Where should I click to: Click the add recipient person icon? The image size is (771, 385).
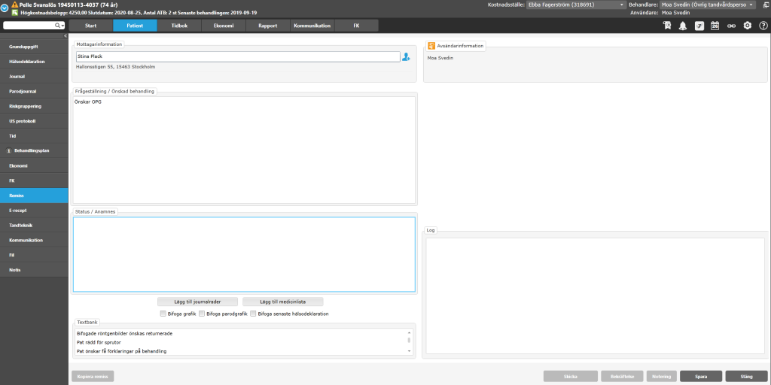(x=406, y=57)
